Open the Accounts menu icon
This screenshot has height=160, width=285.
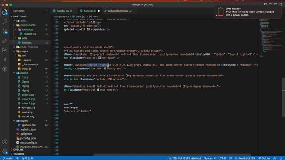tap(5, 142)
